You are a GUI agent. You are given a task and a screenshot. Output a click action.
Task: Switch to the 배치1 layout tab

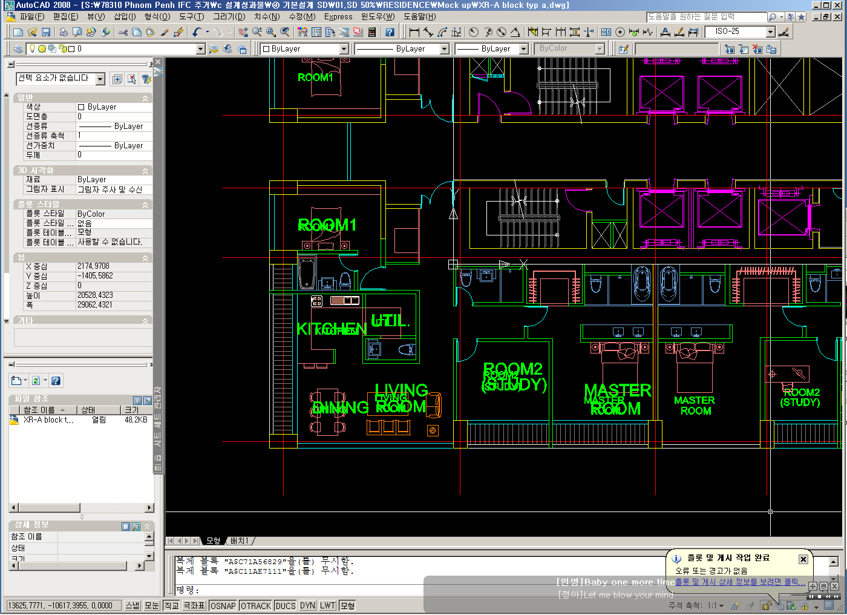point(239,541)
